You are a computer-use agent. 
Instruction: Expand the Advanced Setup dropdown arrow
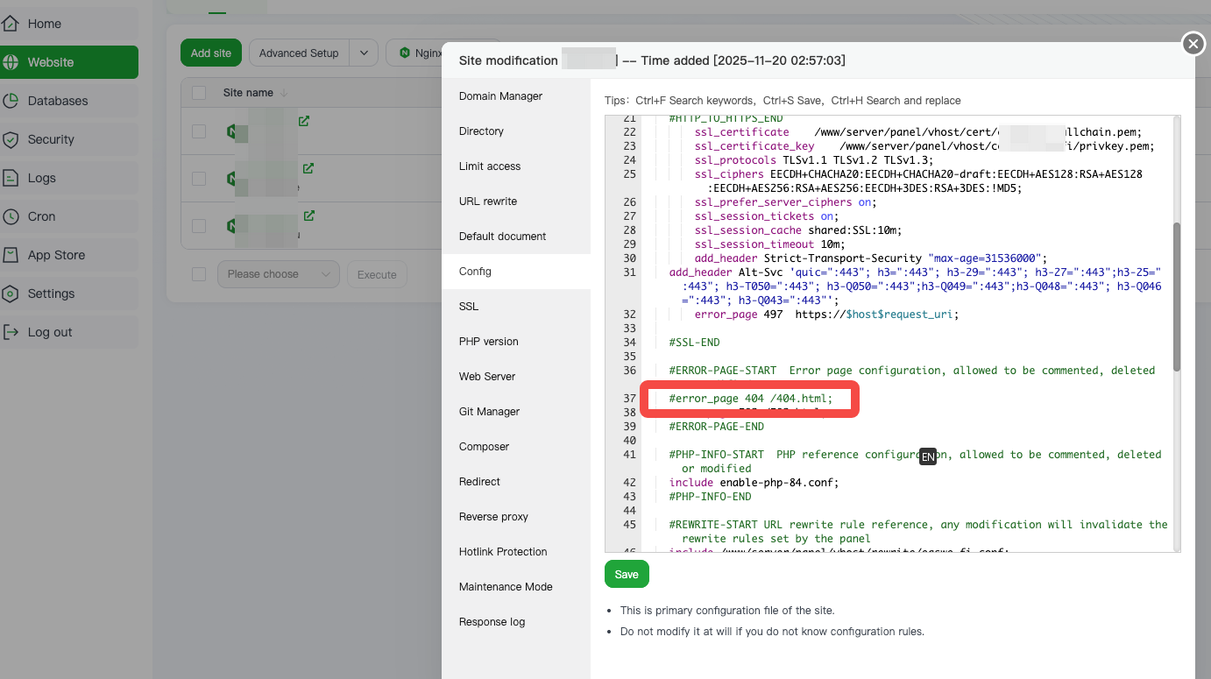coord(364,53)
